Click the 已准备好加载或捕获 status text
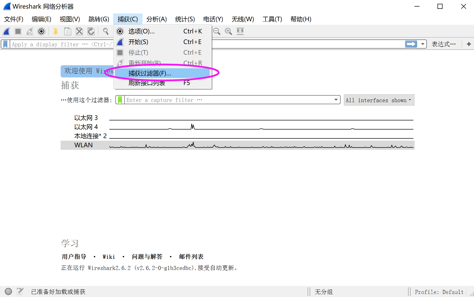This screenshot has height=297, width=474. [58, 292]
